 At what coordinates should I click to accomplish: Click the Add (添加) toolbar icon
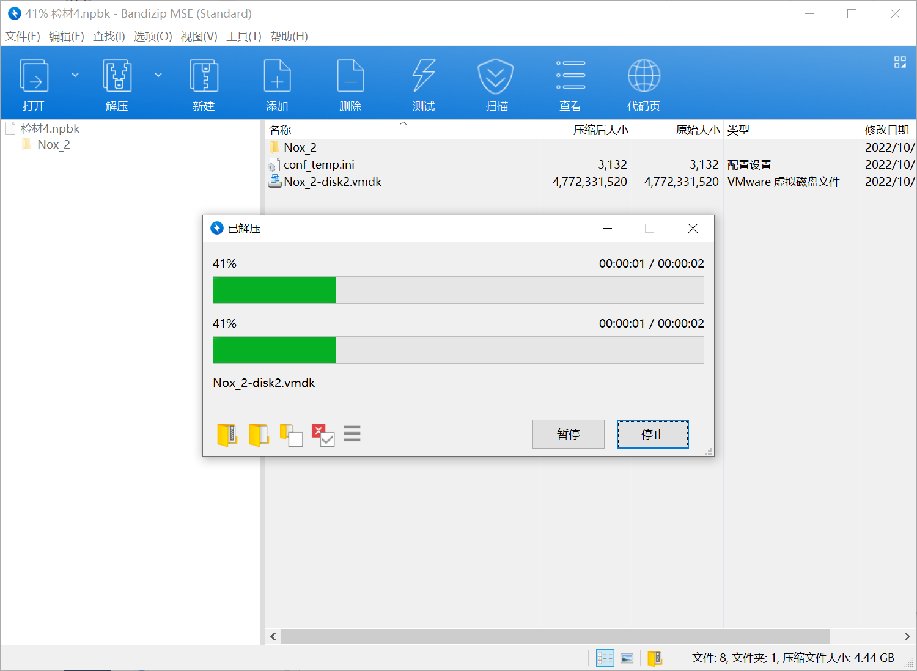(277, 76)
